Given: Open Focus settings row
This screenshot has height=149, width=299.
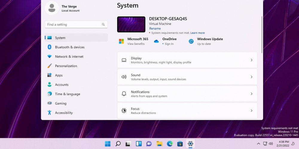Looking at the screenshot, I should click(x=187, y=111).
